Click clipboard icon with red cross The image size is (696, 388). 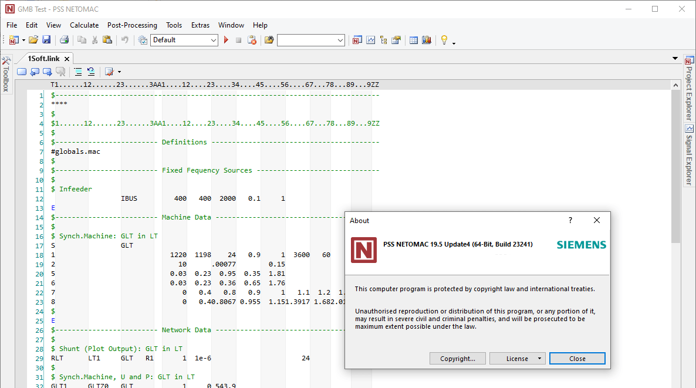[252, 40]
